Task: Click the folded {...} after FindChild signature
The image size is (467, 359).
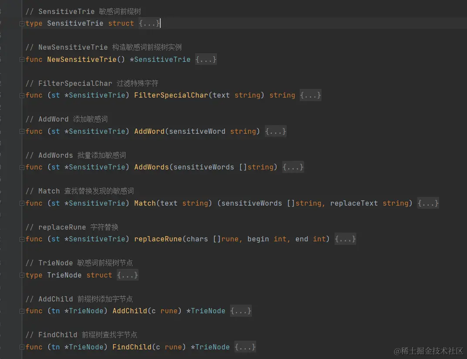Action: [x=245, y=347]
